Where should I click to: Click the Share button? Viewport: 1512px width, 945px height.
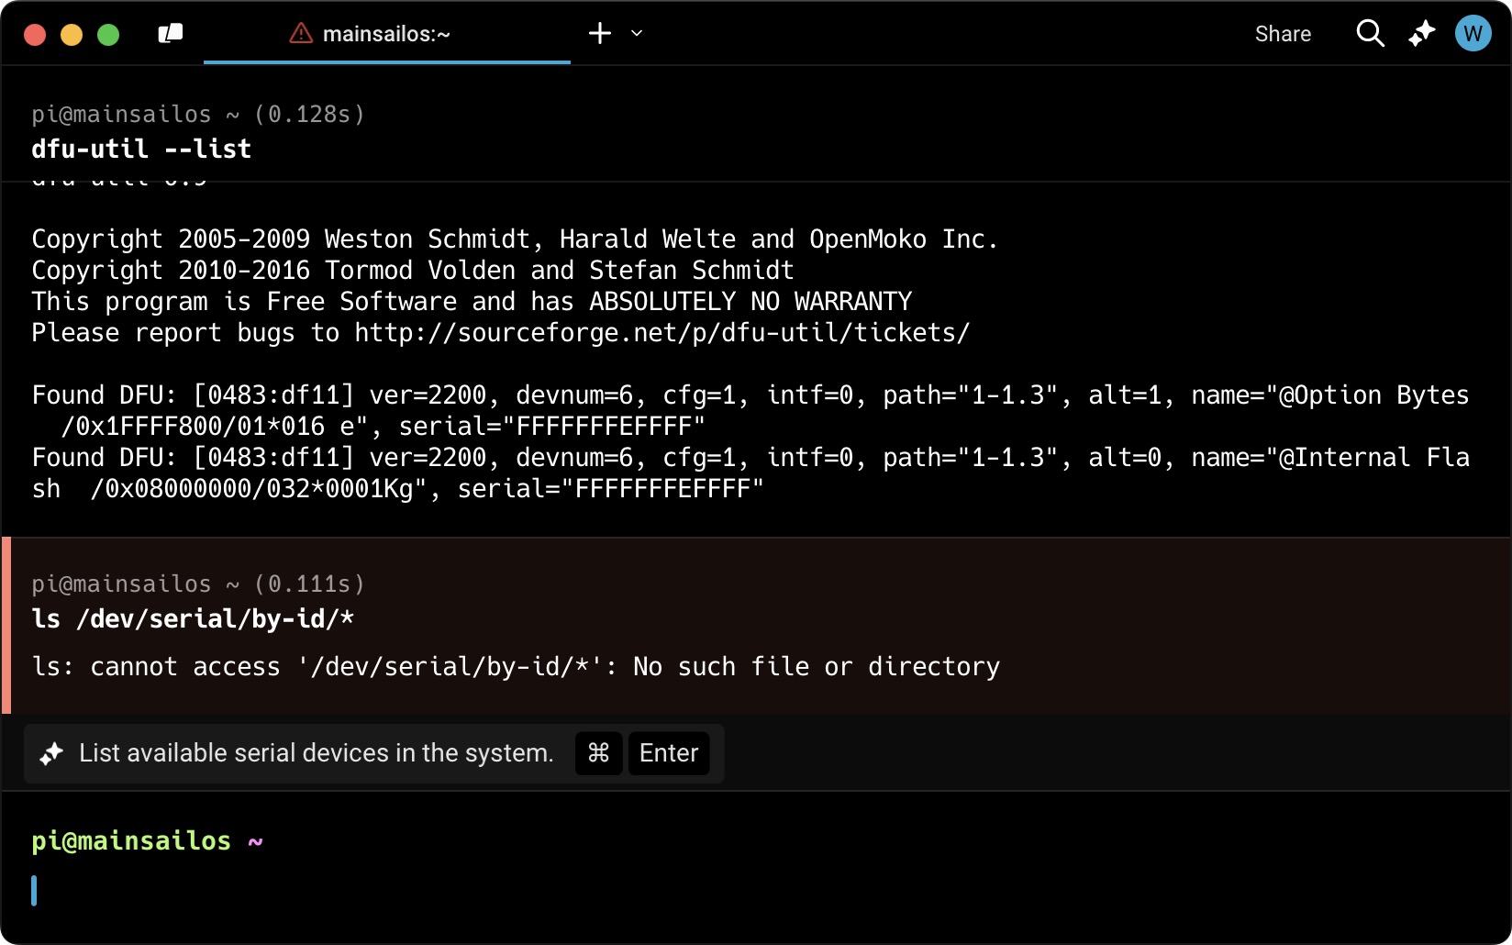tap(1283, 34)
